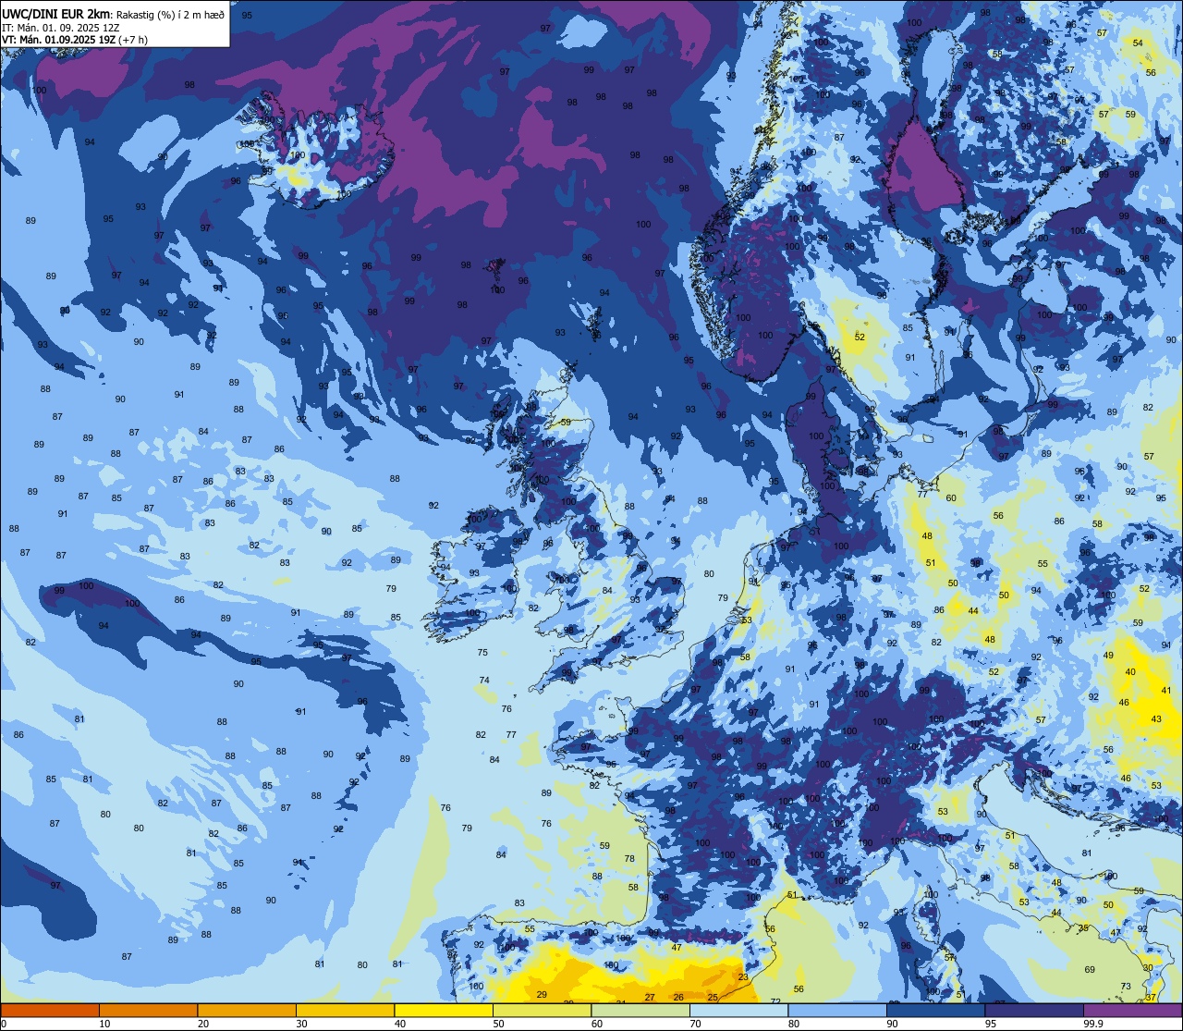Click the 90–95 dark blue legend swatch
The height and width of the screenshot is (1031, 1183).
coord(935,1010)
